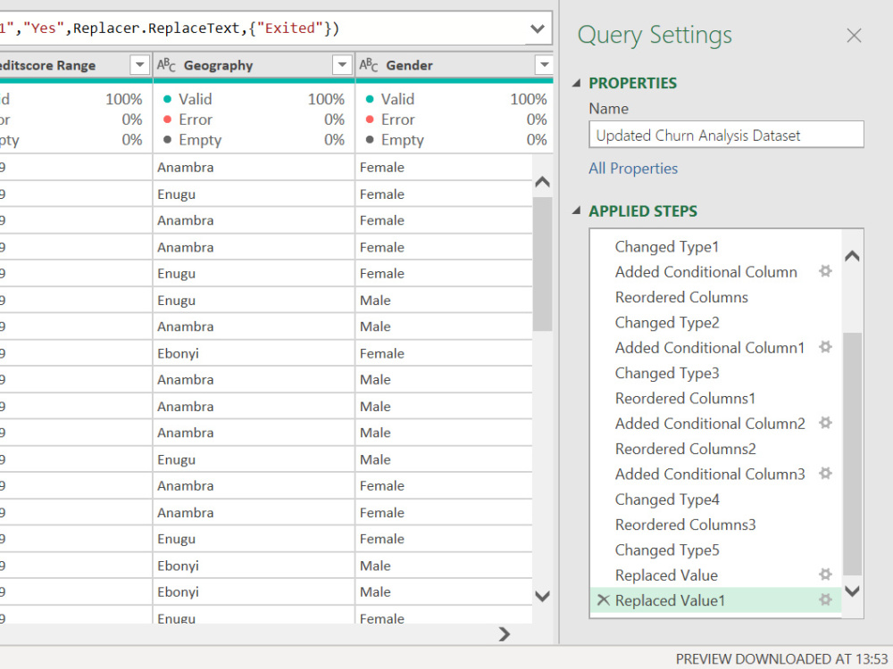Screen dimensions: 893x669
Task: Open Creditscore Range column filter dropdown
Action: 139,65
